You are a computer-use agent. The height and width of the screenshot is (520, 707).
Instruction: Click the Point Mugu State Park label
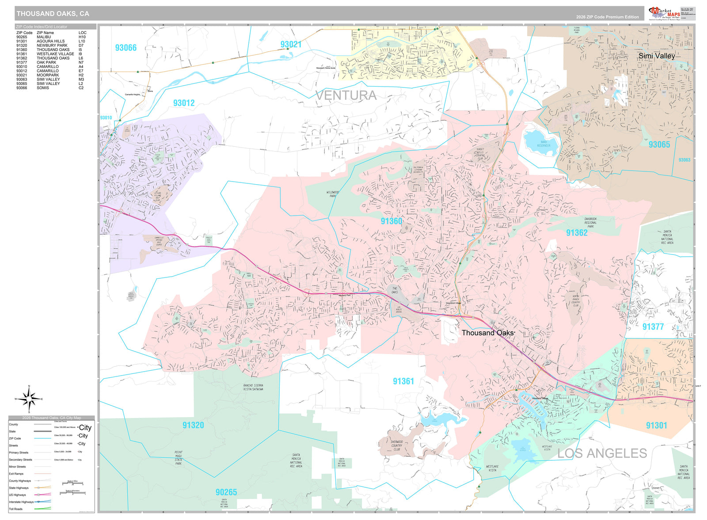(179, 458)
